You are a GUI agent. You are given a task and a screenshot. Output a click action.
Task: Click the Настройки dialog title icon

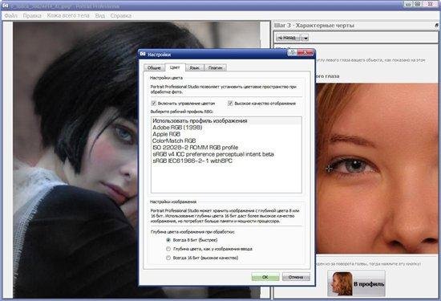coord(143,54)
